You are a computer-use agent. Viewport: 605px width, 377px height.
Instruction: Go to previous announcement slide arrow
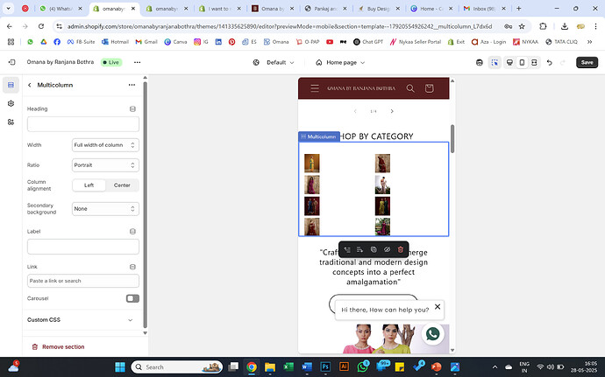pos(355,111)
